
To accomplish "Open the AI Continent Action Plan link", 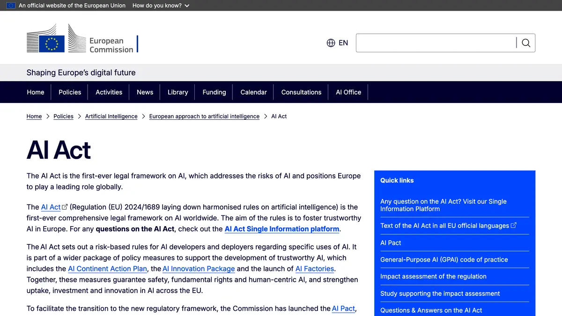I will click(108, 269).
